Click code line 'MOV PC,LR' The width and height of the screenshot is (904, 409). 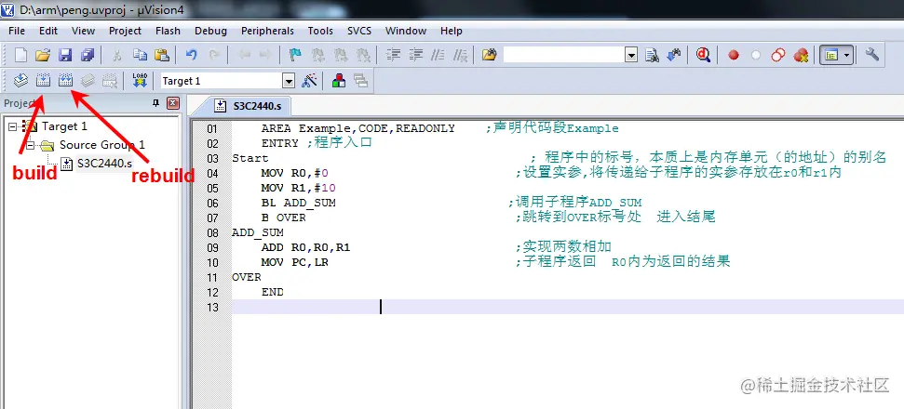tap(294, 262)
